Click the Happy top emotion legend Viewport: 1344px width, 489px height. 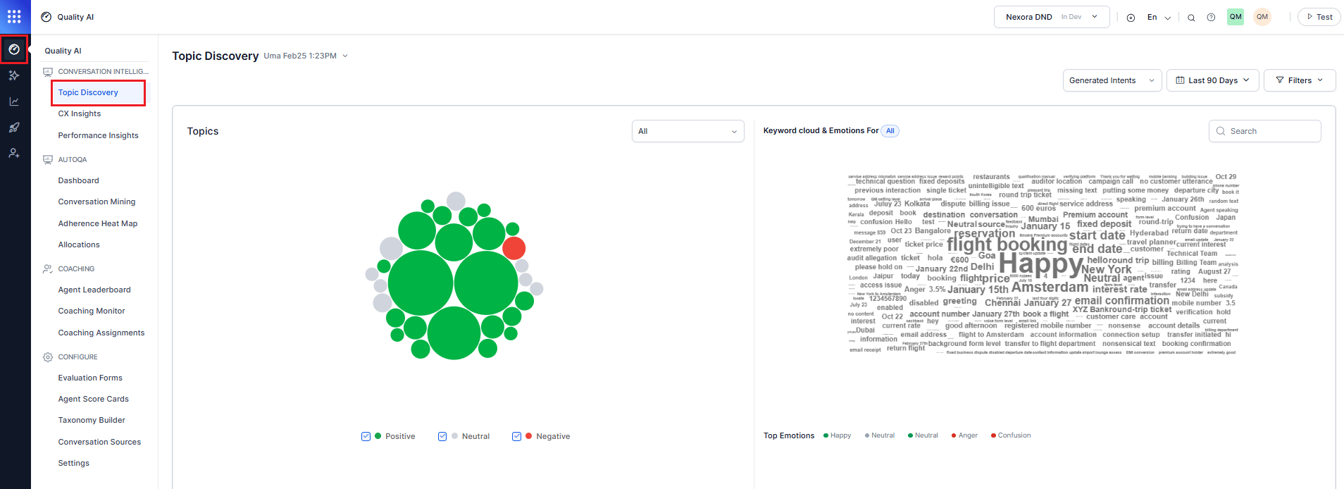(x=838, y=435)
